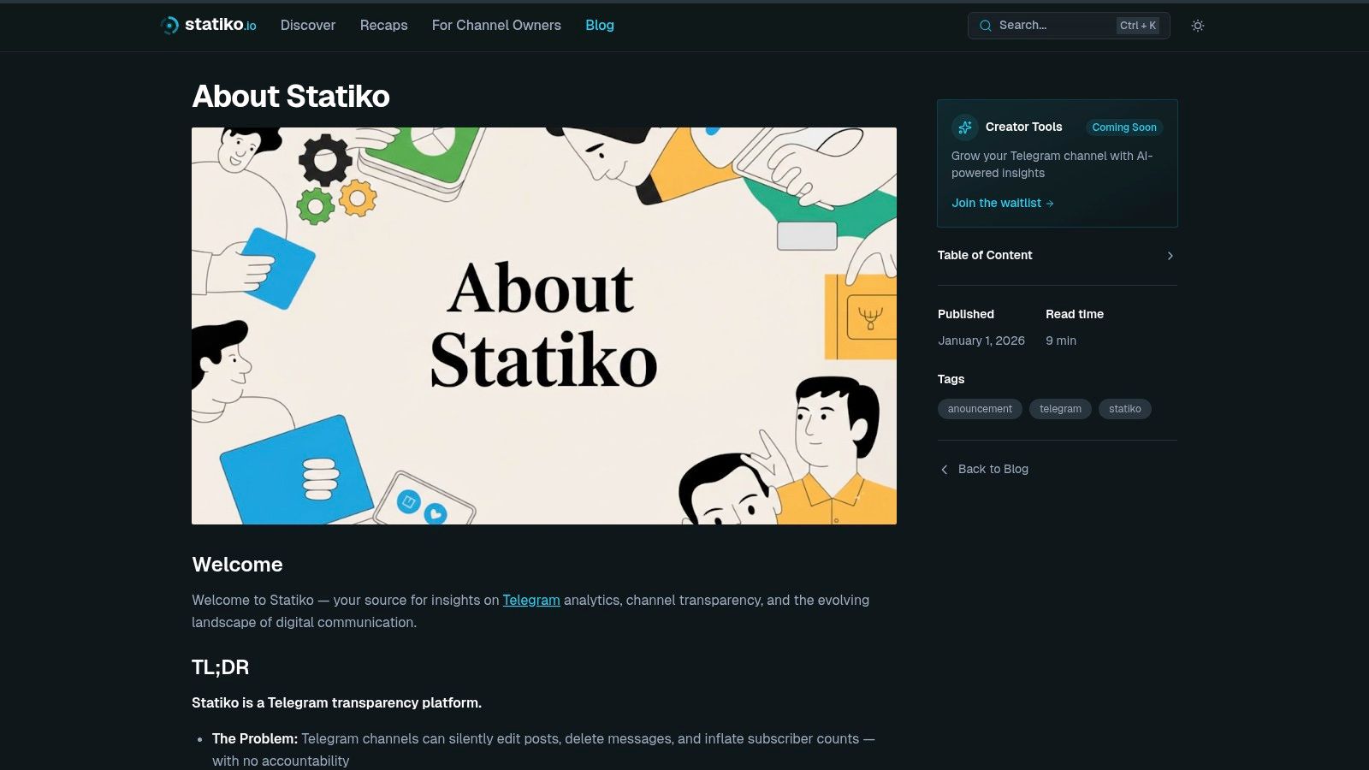
Task: Click the January 1, 2026 published date
Action: pos(981,341)
